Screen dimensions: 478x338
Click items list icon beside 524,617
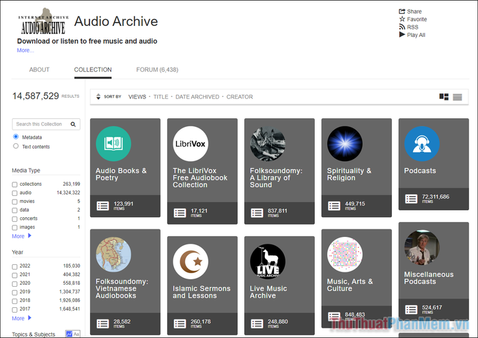point(411,309)
